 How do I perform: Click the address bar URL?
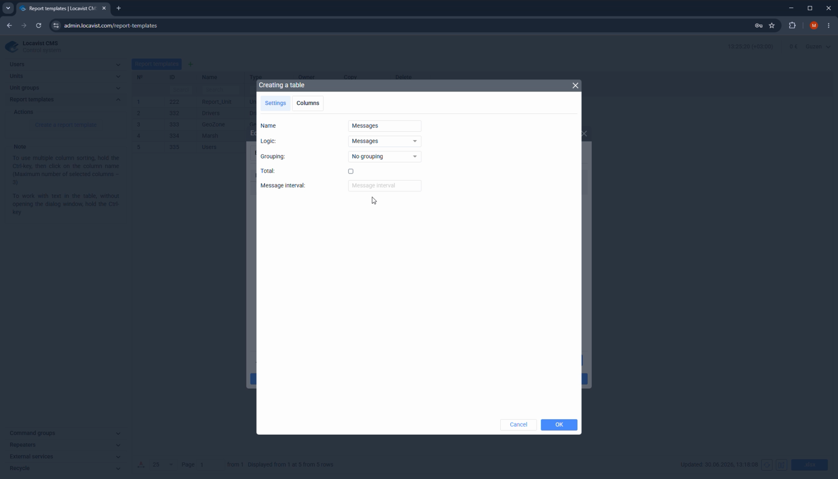click(x=110, y=26)
